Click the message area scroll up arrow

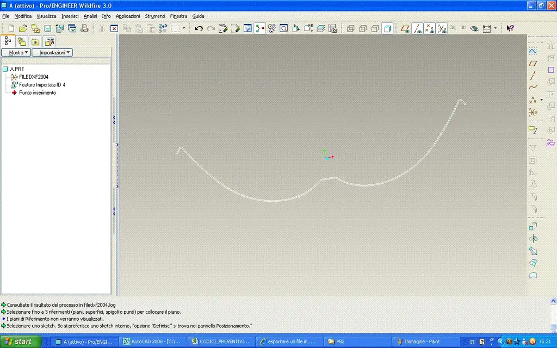[x=553, y=301]
